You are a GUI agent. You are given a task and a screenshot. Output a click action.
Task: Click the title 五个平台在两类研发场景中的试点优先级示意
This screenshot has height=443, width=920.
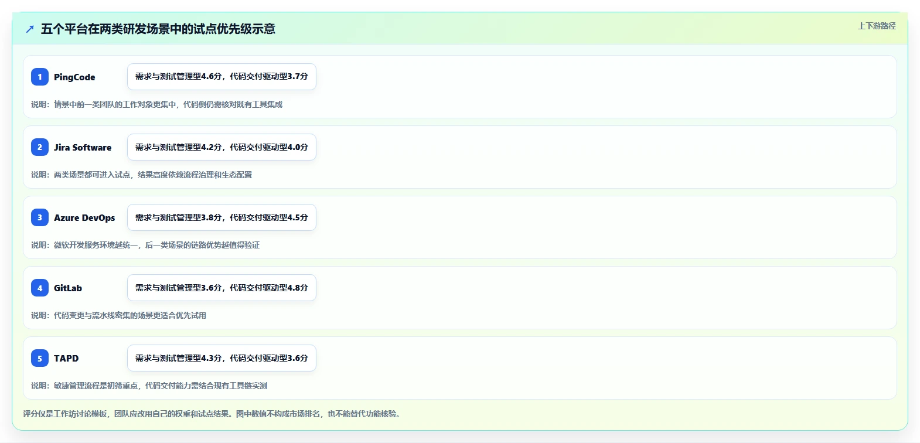tap(158, 29)
